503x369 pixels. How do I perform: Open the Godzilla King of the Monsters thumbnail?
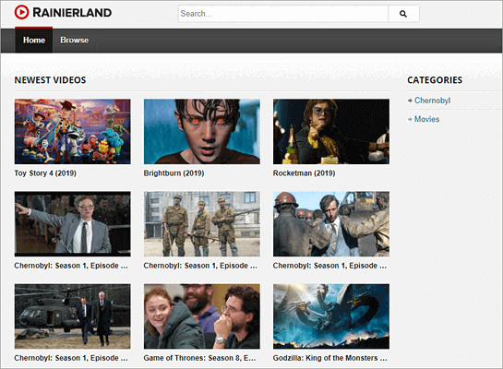[x=331, y=316]
